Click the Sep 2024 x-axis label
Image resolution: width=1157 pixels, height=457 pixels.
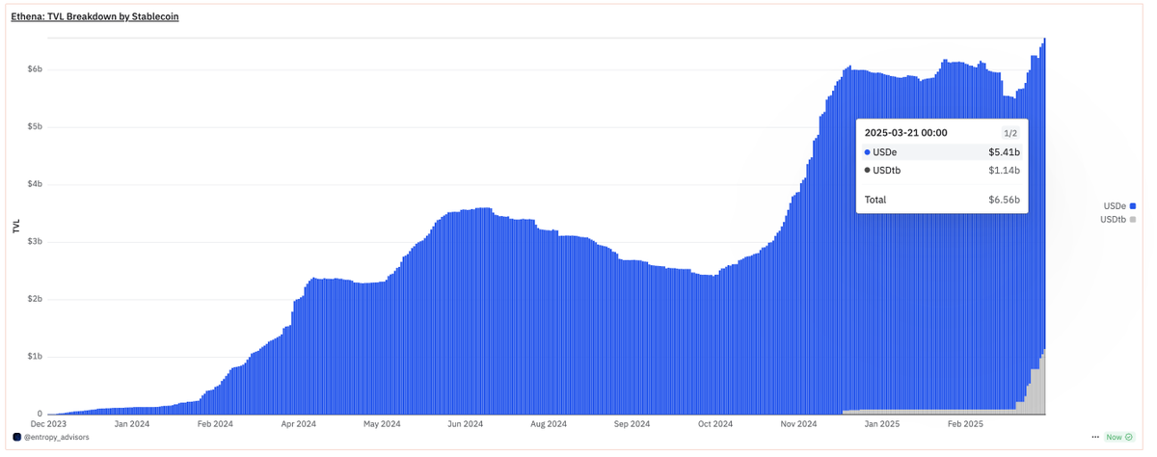click(632, 423)
